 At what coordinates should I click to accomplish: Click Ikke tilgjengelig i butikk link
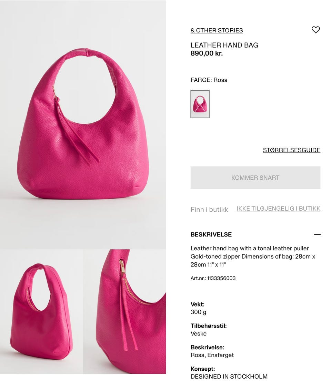point(278,209)
